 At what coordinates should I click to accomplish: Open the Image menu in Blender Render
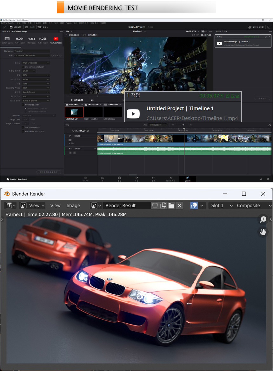(73, 205)
